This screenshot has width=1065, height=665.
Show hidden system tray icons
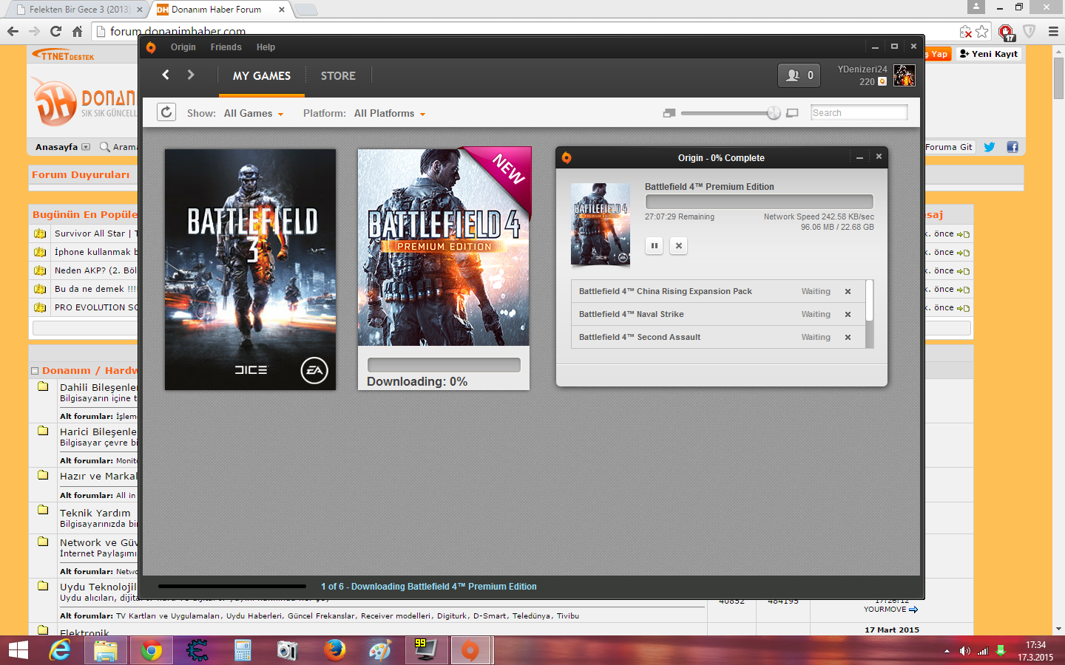(947, 651)
